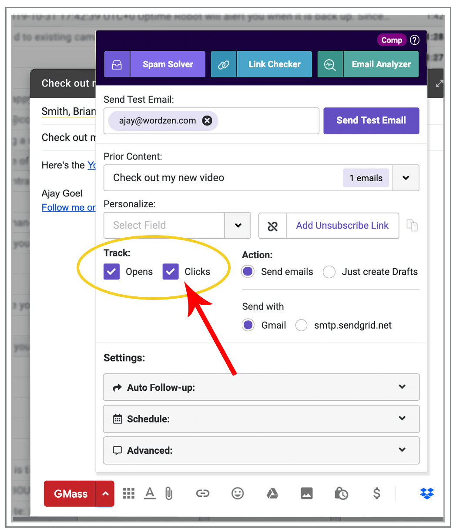
Task: Choose smtp.sendgrid.net as the sending method
Action: 302,326
